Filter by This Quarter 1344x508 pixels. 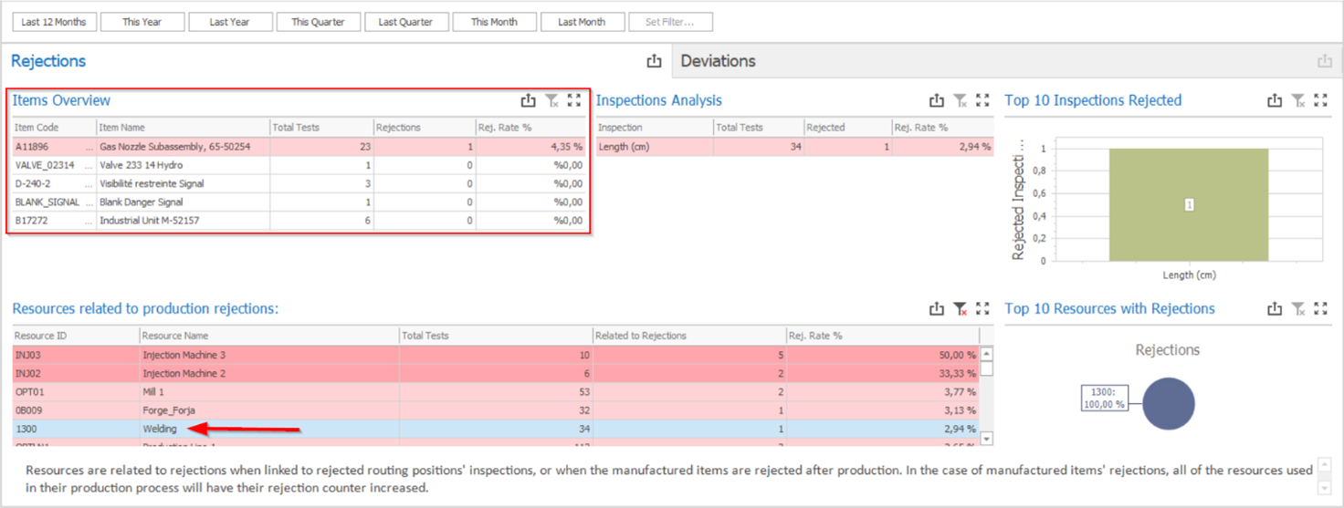coord(318,22)
